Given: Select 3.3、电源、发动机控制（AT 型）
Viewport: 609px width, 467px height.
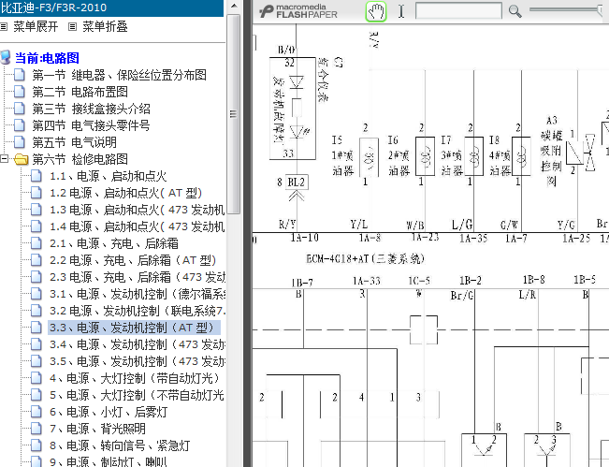Looking at the screenshot, I should (x=134, y=328).
